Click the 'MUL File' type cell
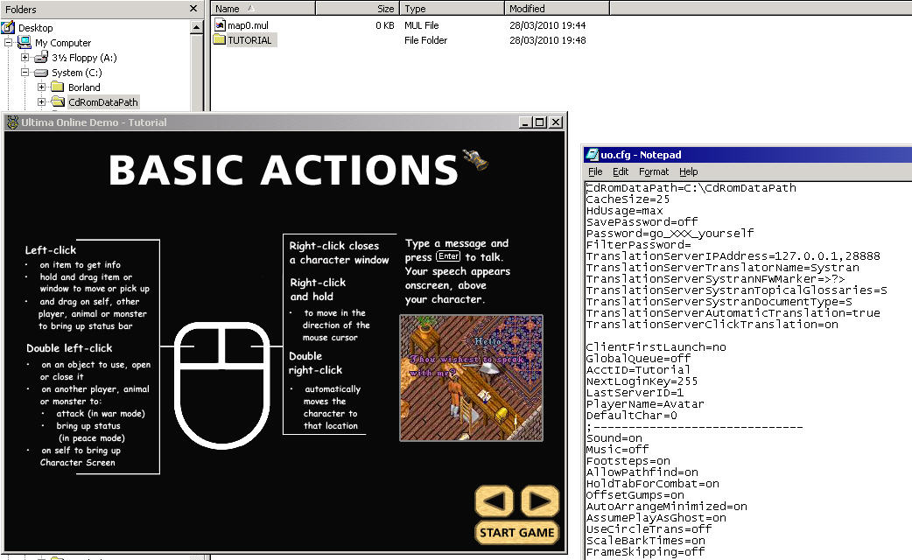912x560 pixels. click(422, 25)
